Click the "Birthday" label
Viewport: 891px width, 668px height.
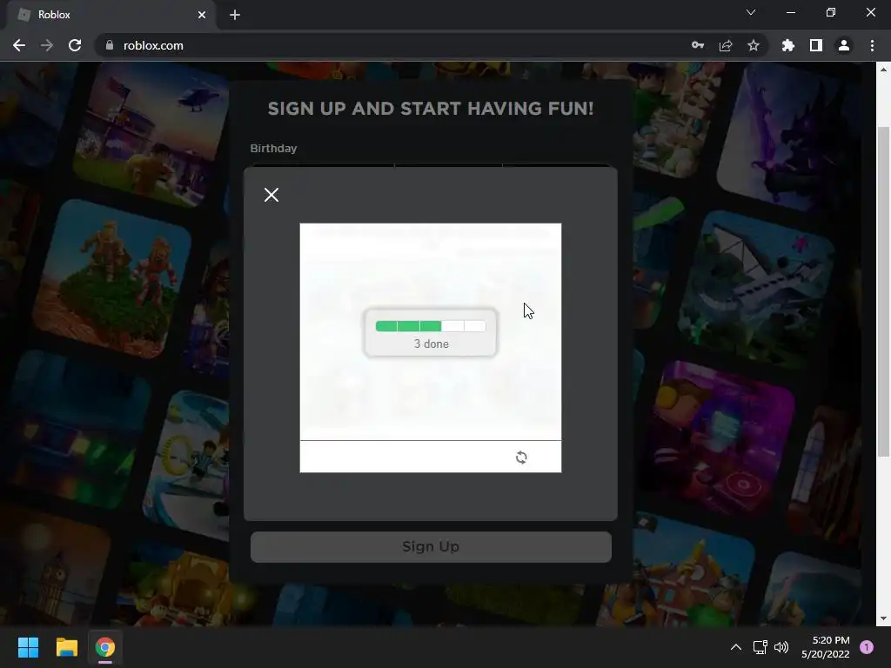(x=273, y=148)
